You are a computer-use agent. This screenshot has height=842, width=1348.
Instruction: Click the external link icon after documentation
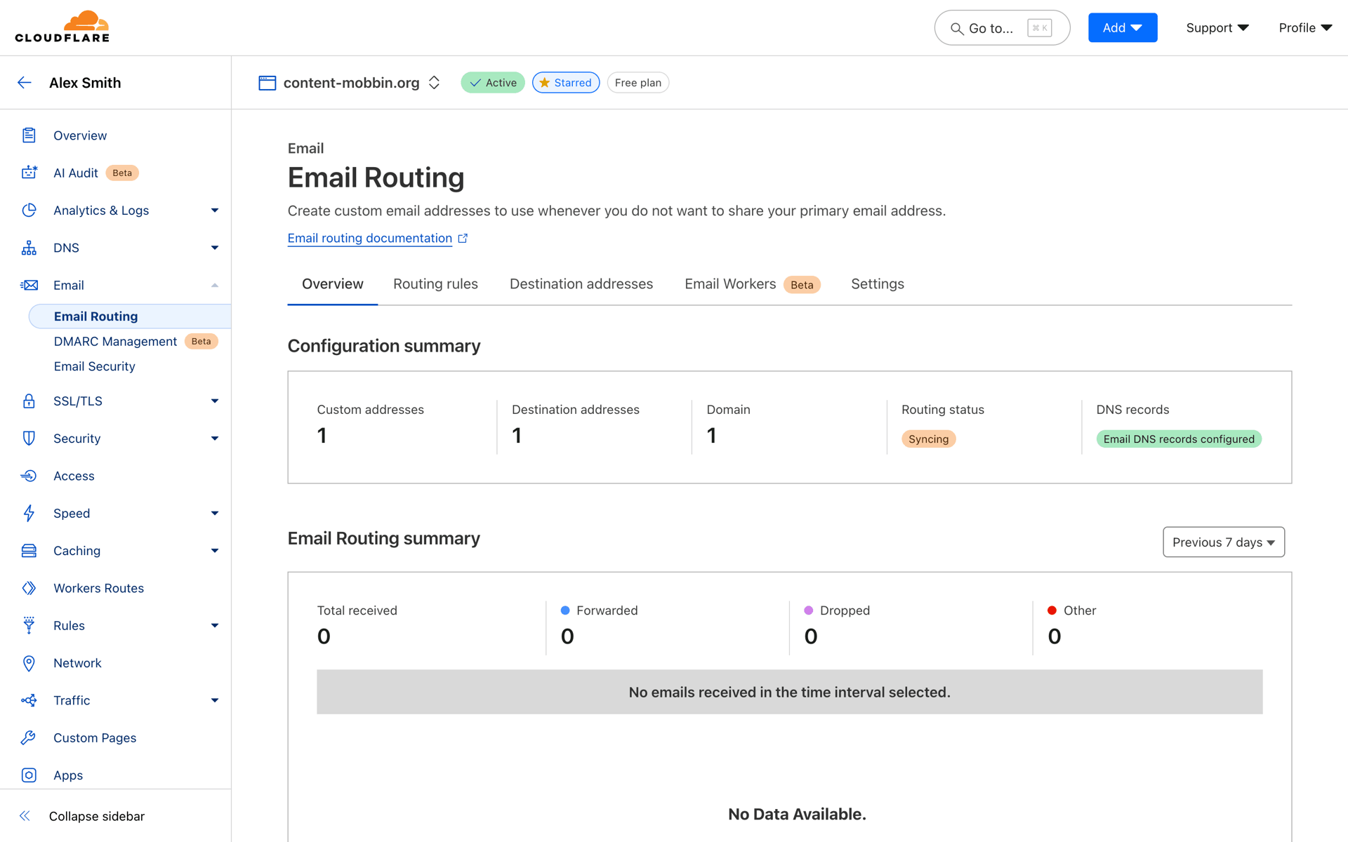tap(463, 239)
